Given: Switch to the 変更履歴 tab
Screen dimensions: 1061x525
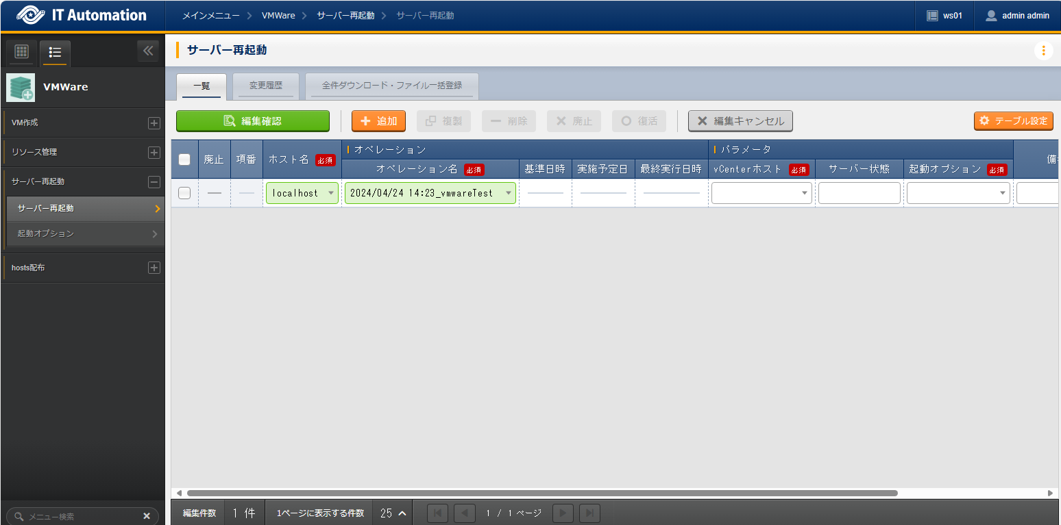Looking at the screenshot, I should click(265, 86).
